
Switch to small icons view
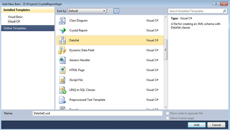click(110, 11)
